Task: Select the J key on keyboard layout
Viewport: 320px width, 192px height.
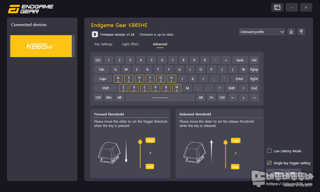Action: point(182,79)
